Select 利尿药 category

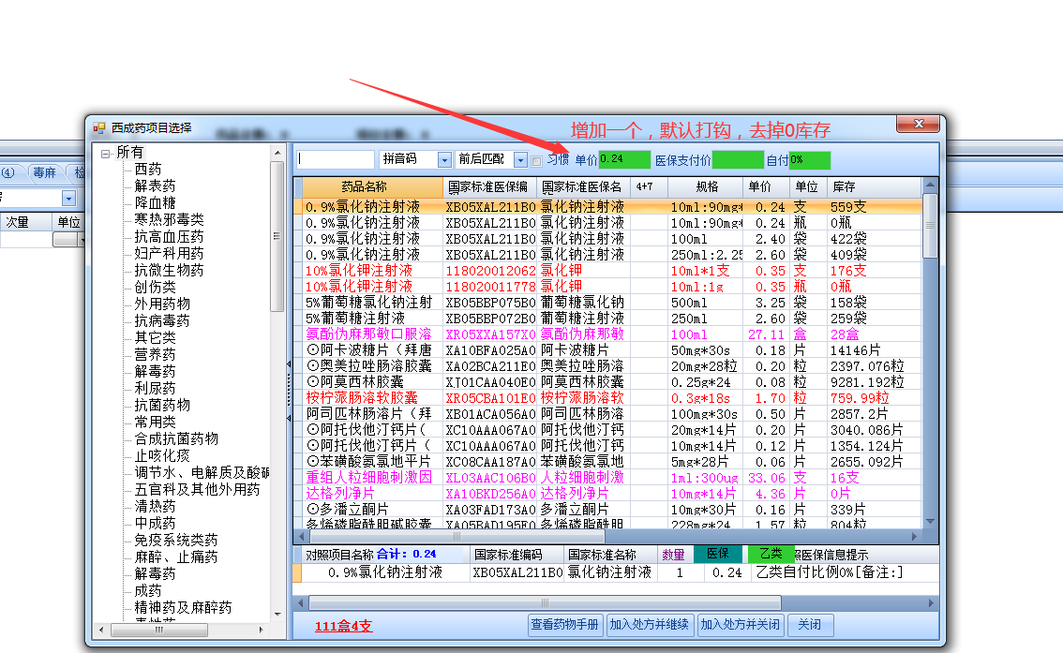[155, 388]
